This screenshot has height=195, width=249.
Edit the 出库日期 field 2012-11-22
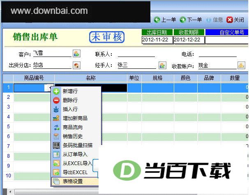tap(157, 40)
